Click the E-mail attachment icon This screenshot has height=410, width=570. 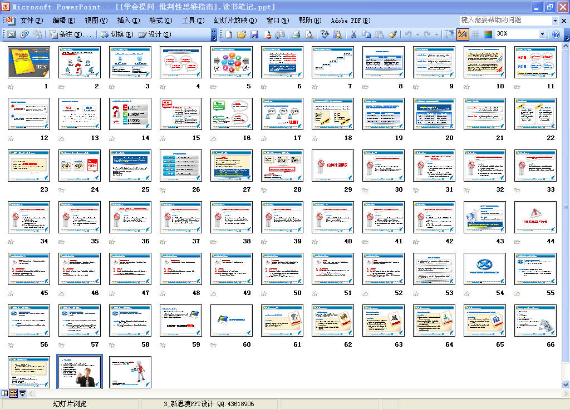tap(280, 34)
